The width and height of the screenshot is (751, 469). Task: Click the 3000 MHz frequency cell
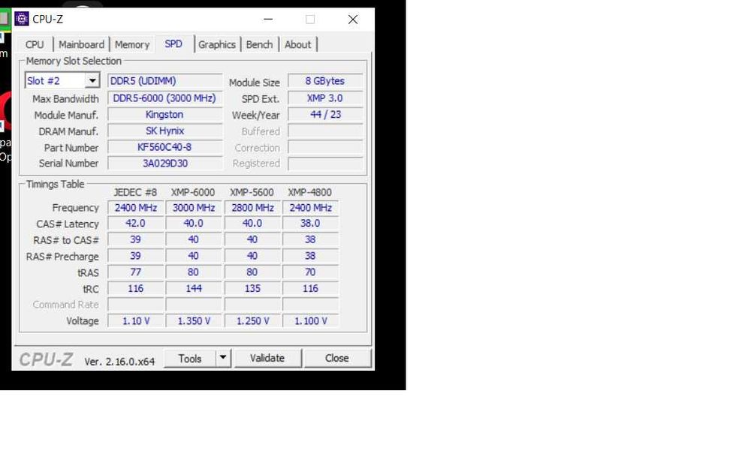(194, 208)
